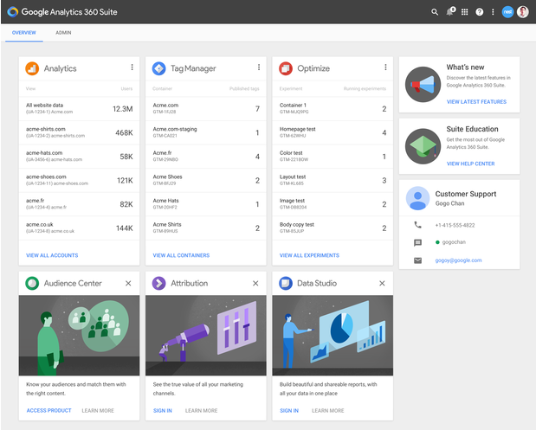Click the phone number +1-415-555-4822
The width and height of the screenshot is (536, 430).
455,225
